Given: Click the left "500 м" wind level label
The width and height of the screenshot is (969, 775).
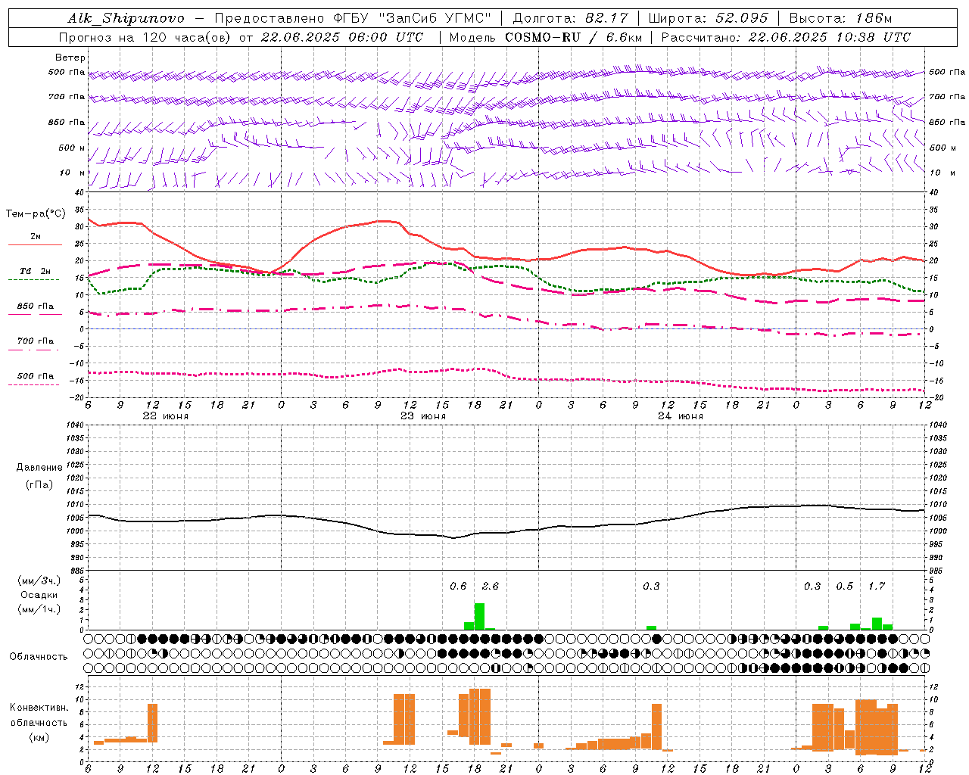Looking at the screenshot, I should (72, 148).
